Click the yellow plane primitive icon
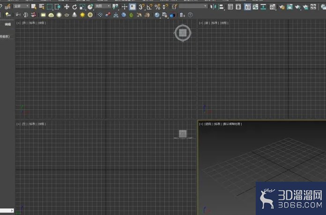This screenshot has width=326, height=215. [x=43, y=15]
